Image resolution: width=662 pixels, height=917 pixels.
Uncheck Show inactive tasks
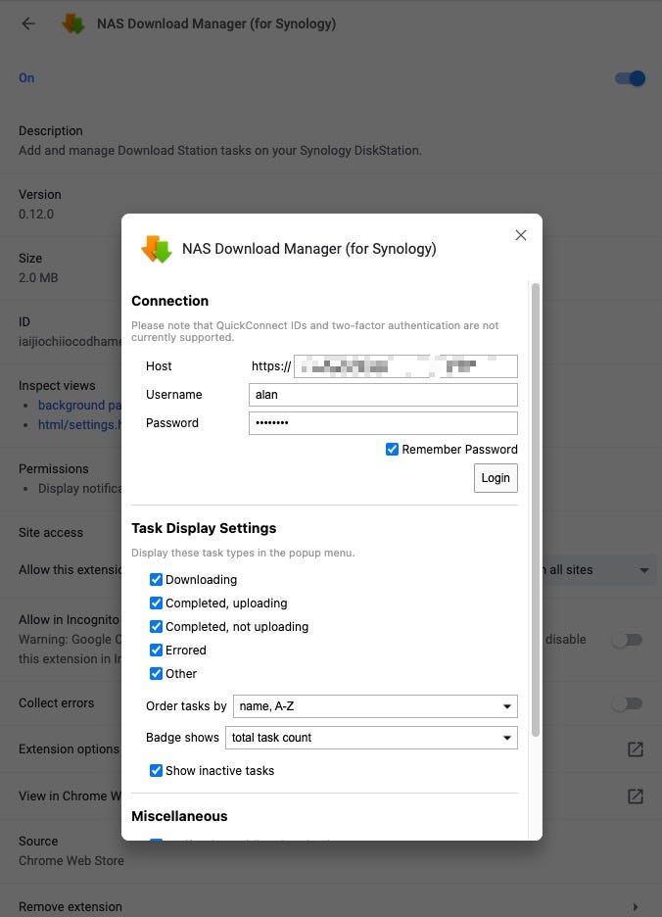pos(156,770)
